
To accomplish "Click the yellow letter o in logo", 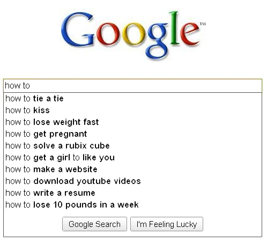I will tap(133, 34).
